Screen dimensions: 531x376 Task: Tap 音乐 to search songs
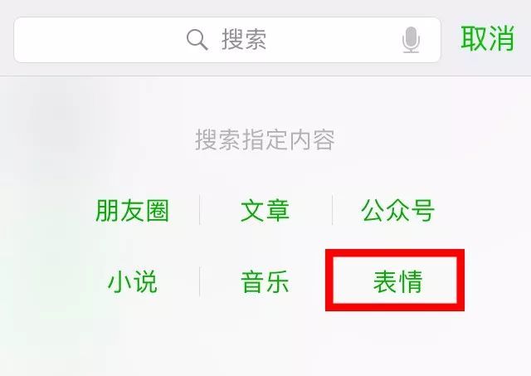pyautogui.click(x=265, y=281)
